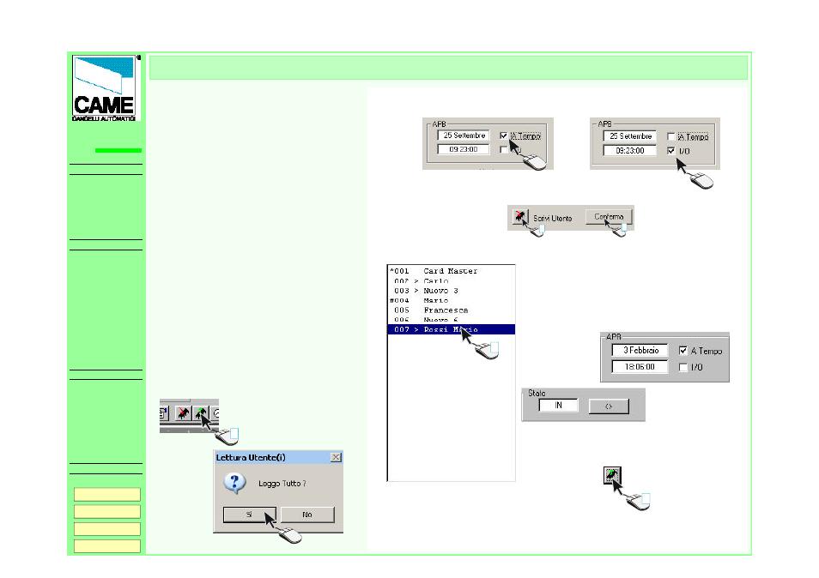
Task: Click the write-user icon with red arrow beside the green-arrow icon
Action: pos(182,413)
